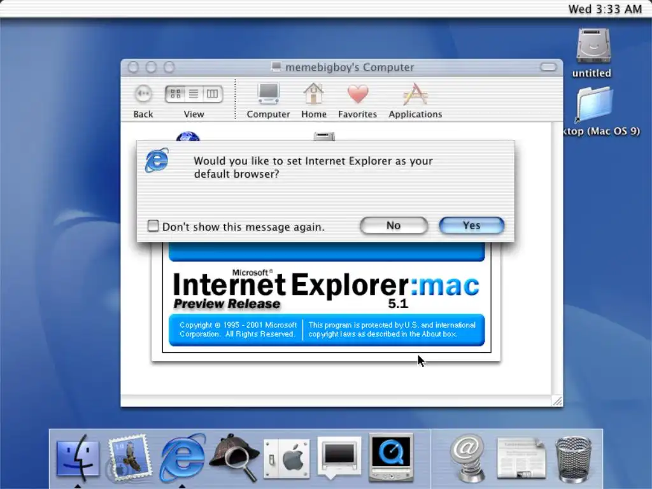Click "Preview Release" text on splash
652x489 pixels.
tap(227, 304)
